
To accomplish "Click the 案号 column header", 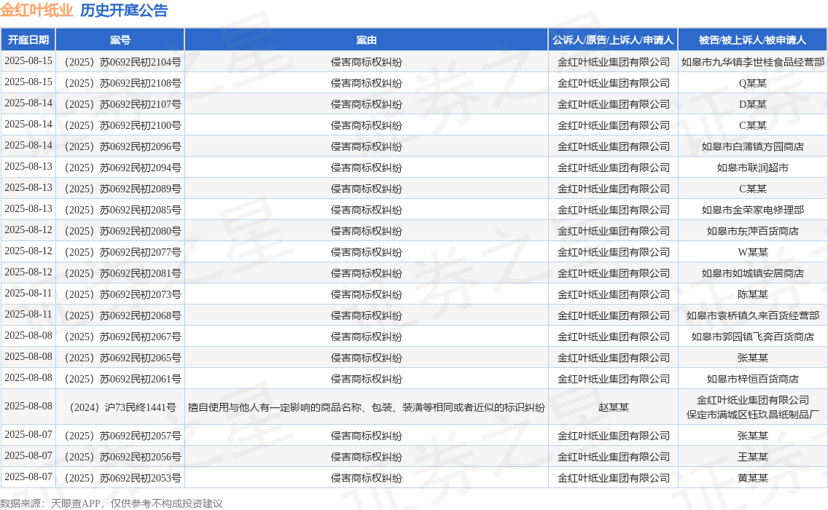I will pyautogui.click(x=120, y=40).
